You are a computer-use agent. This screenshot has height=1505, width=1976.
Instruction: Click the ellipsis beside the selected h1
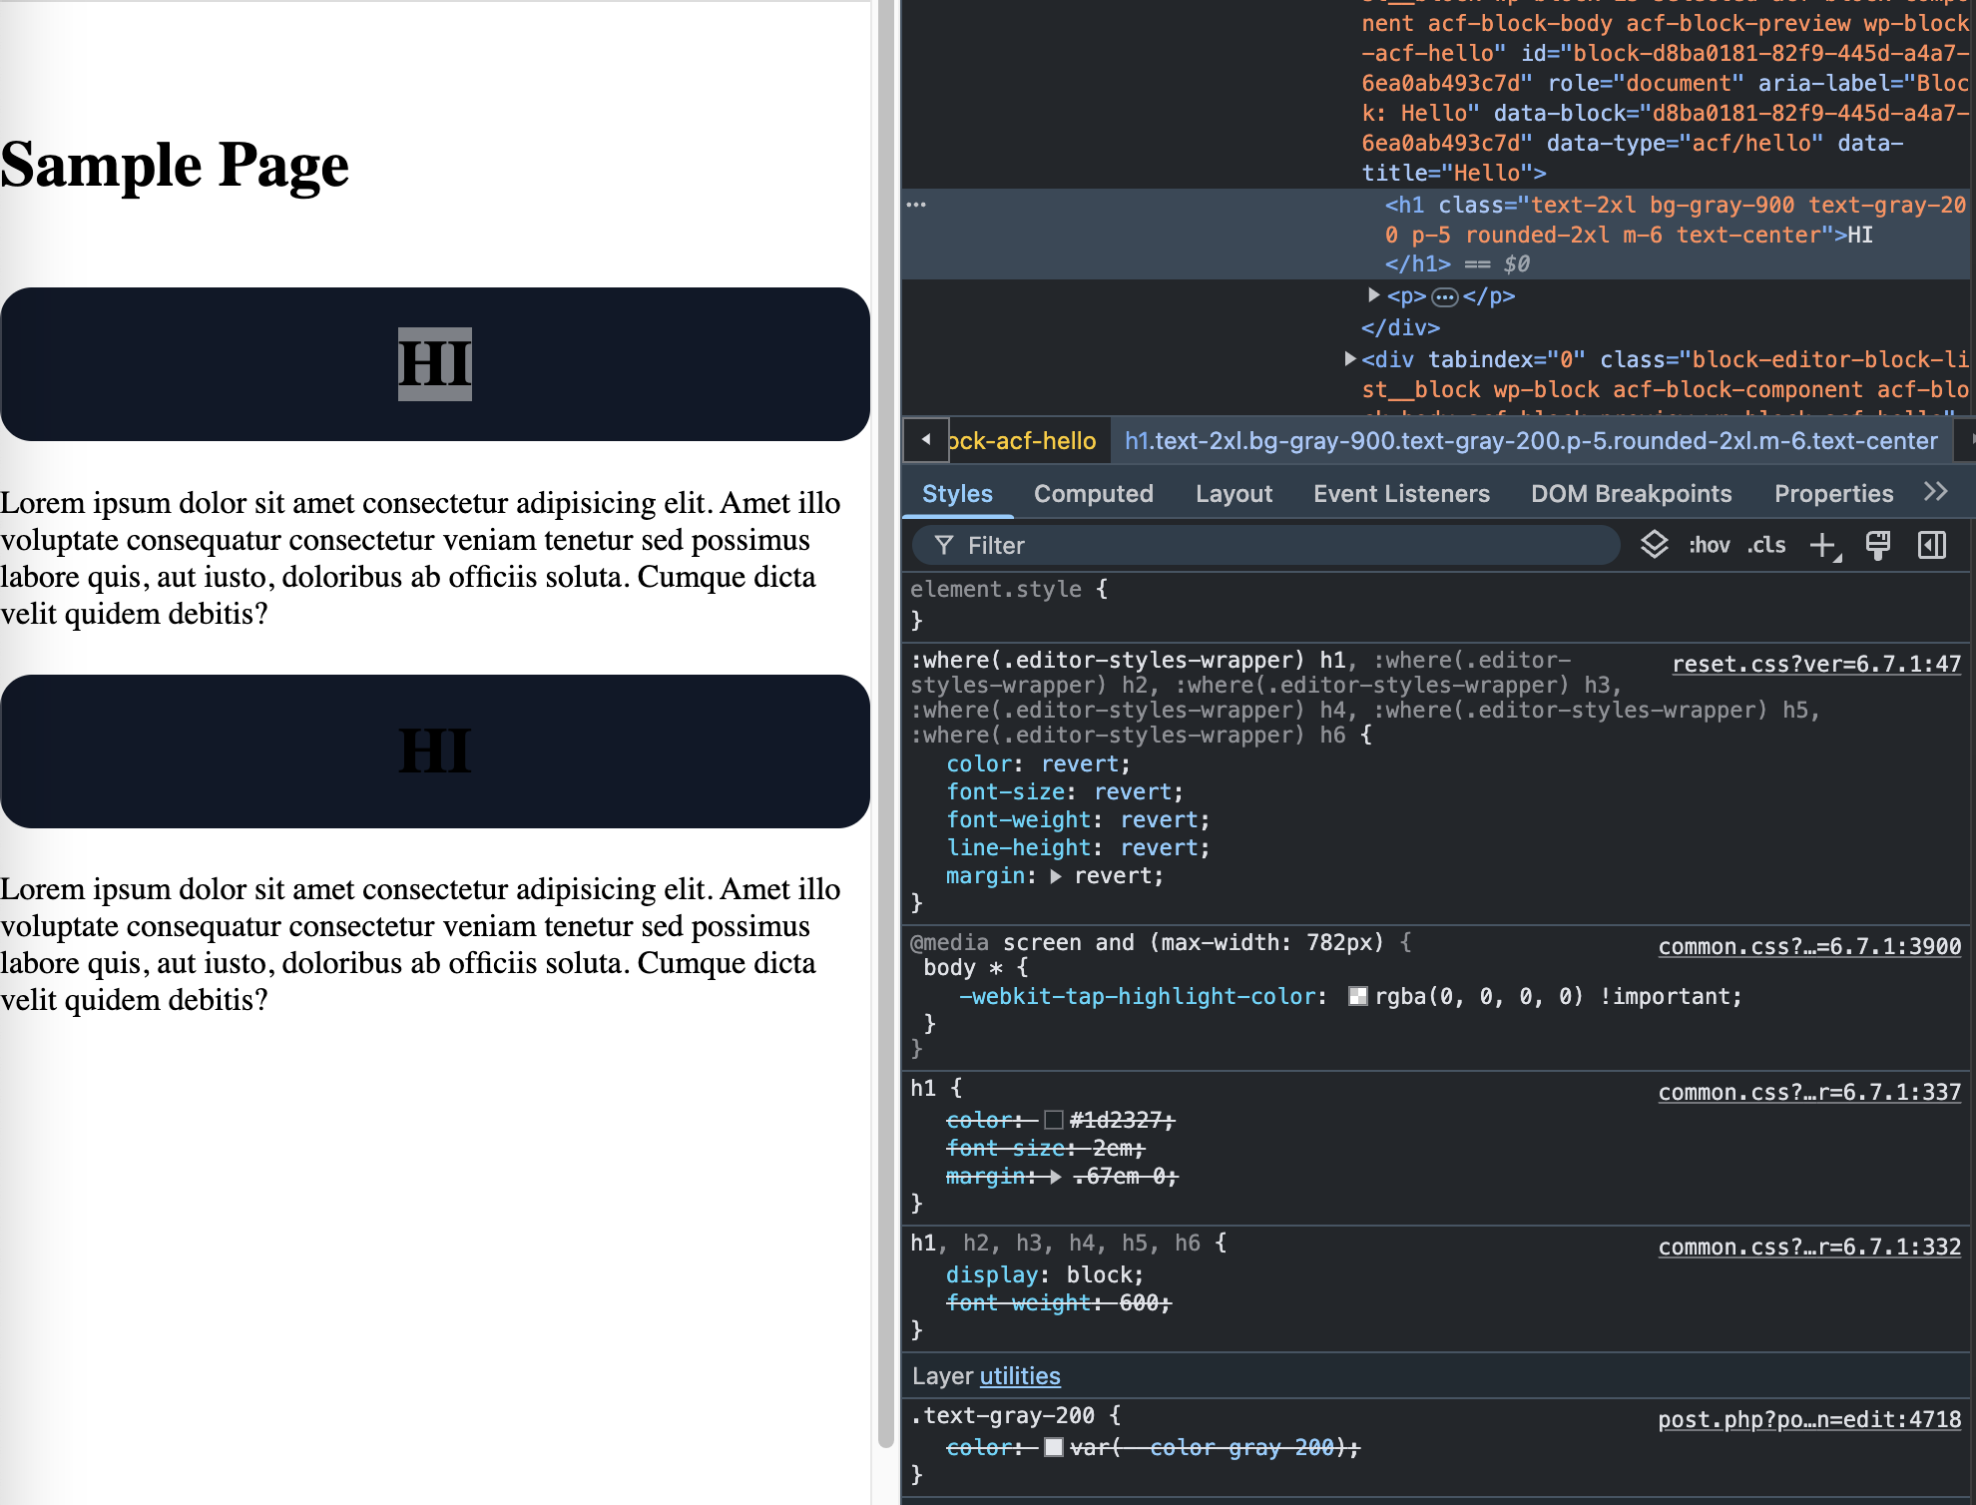pyautogui.click(x=916, y=205)
